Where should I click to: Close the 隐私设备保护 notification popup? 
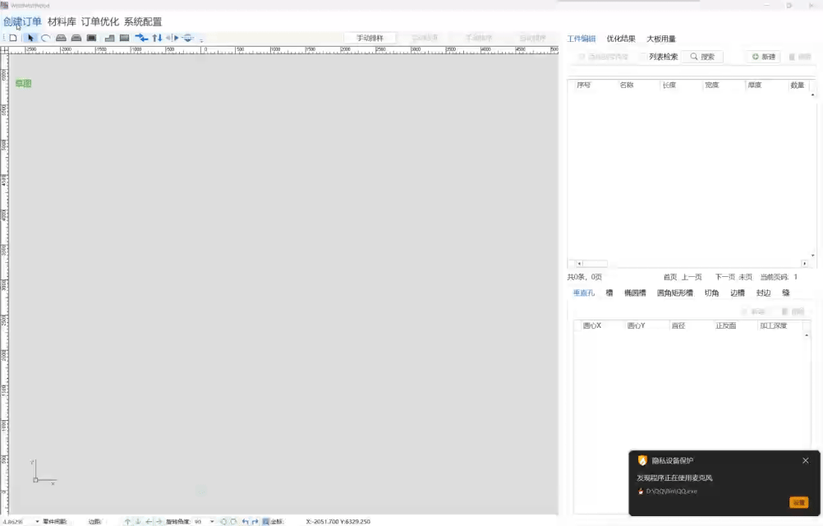[x=805, y=460]
